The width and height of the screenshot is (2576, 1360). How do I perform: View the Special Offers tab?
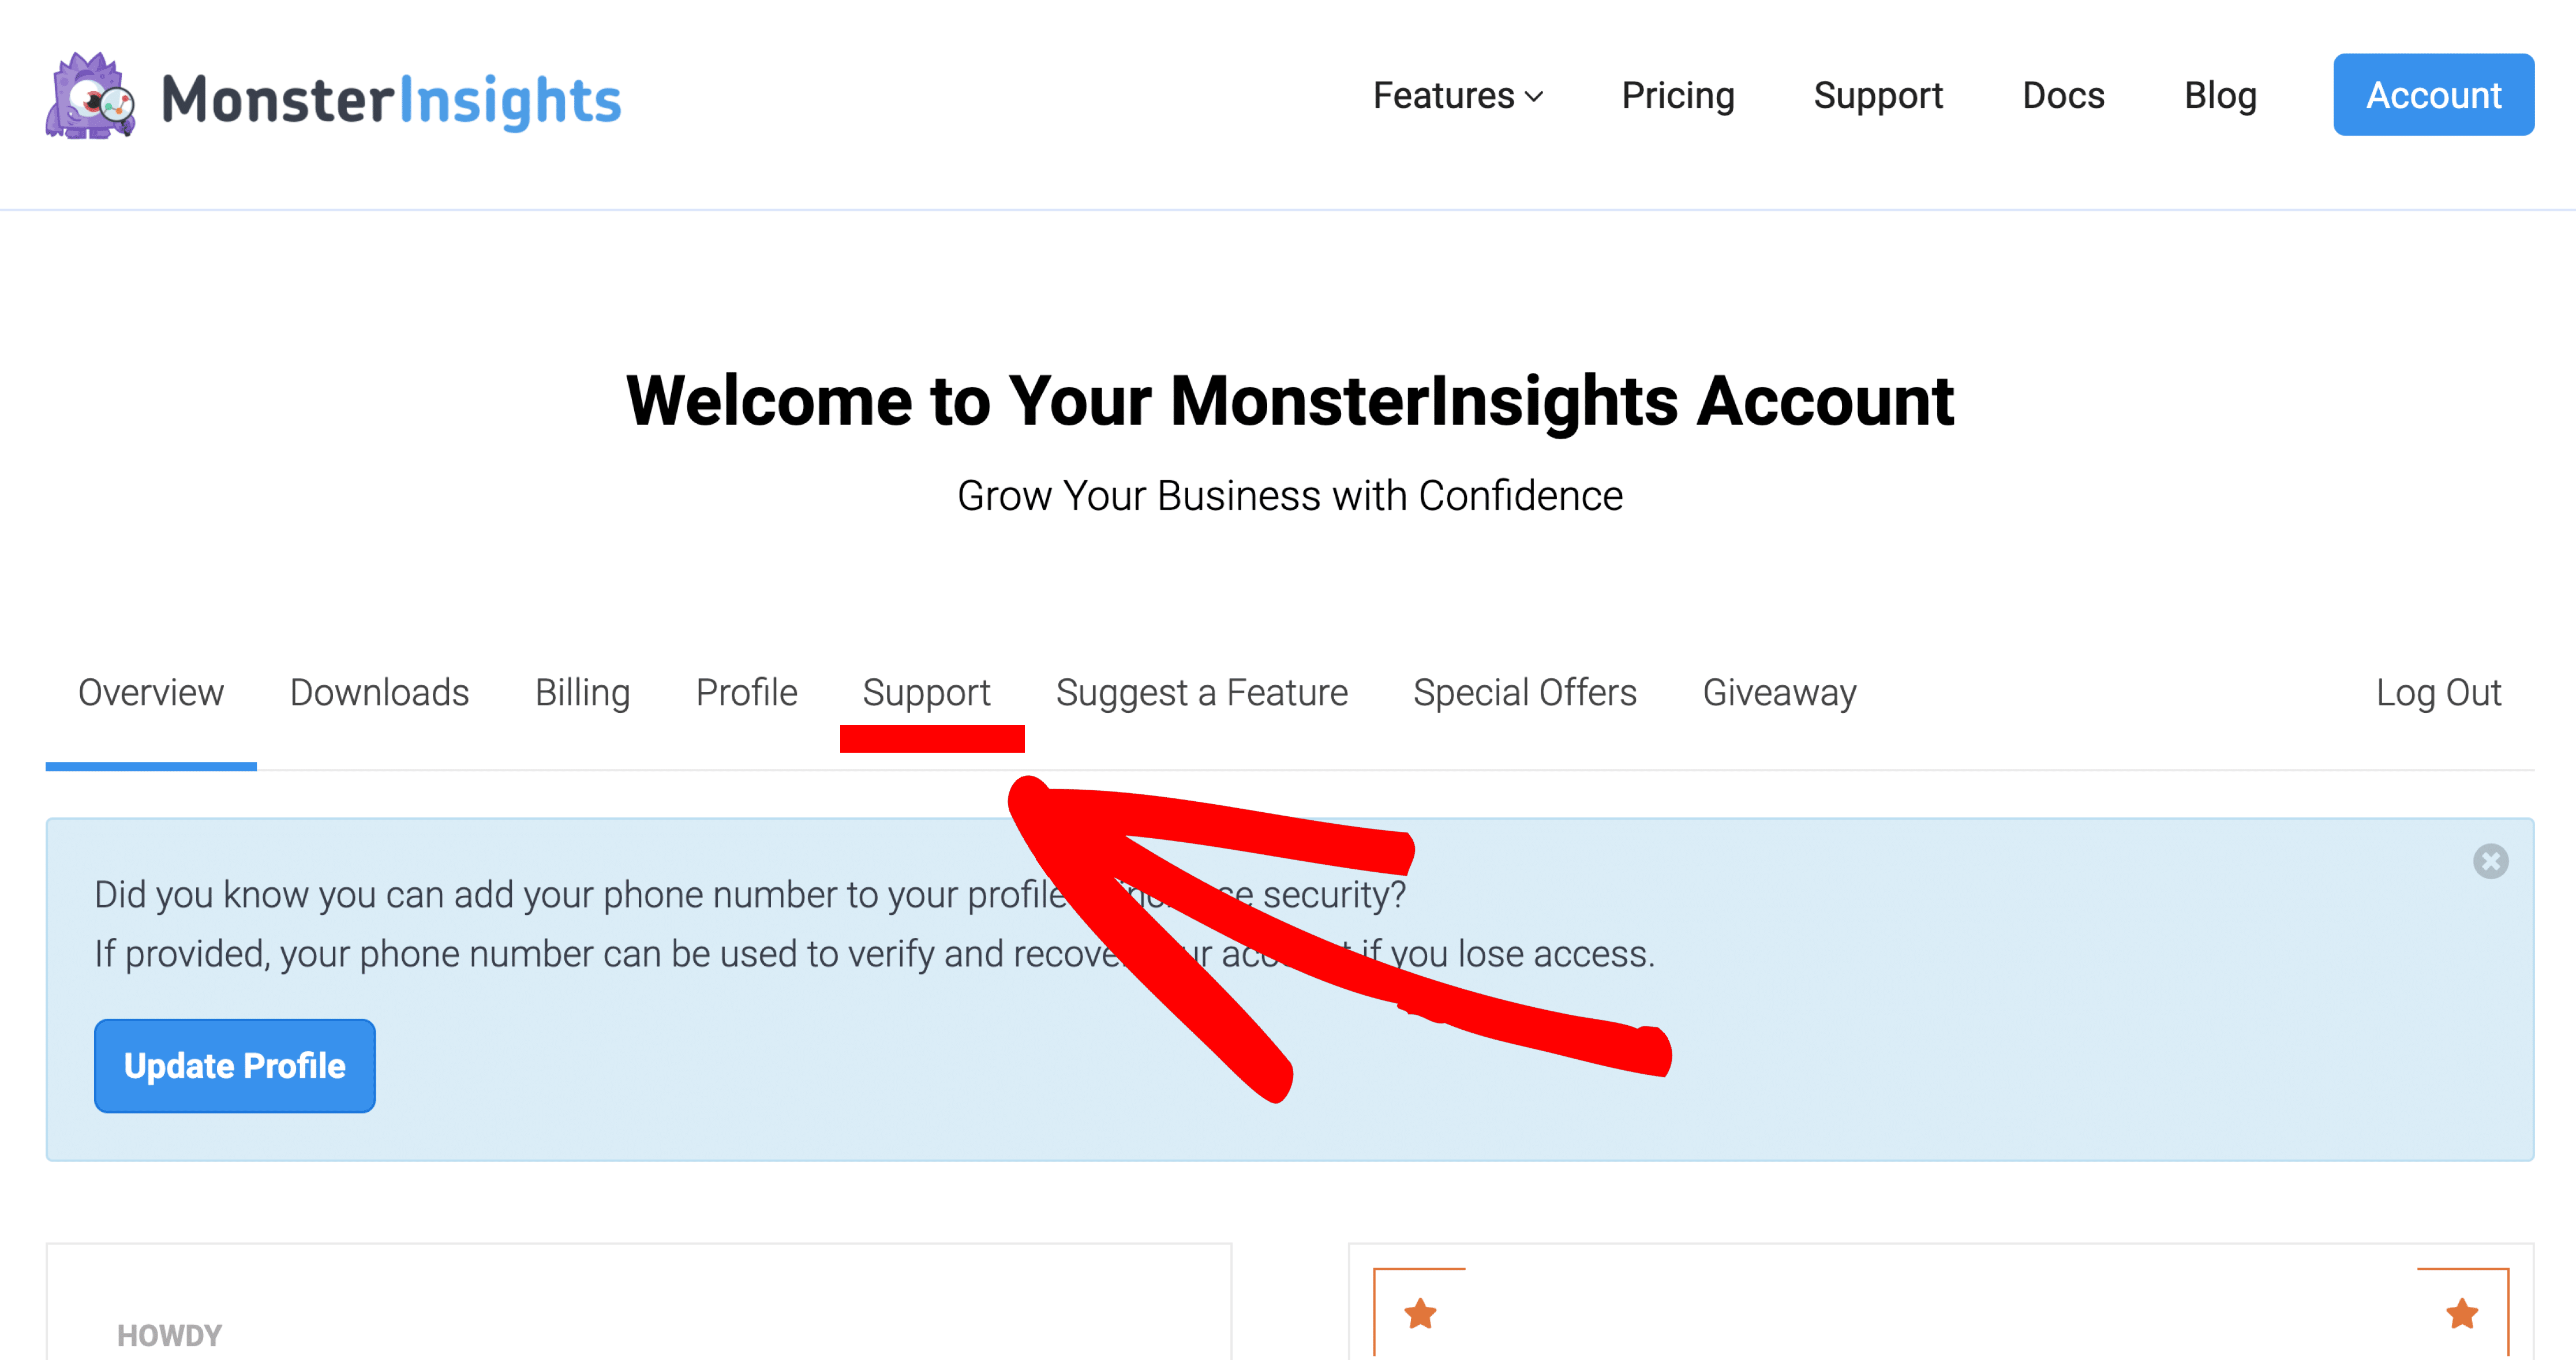point(1524,693)
